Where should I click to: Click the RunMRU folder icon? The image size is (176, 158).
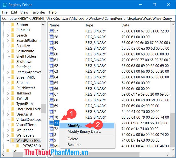click(x=13, y=30)
